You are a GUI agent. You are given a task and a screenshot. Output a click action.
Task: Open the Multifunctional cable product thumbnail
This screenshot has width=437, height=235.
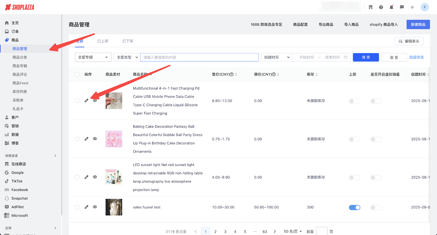point(114,101)
